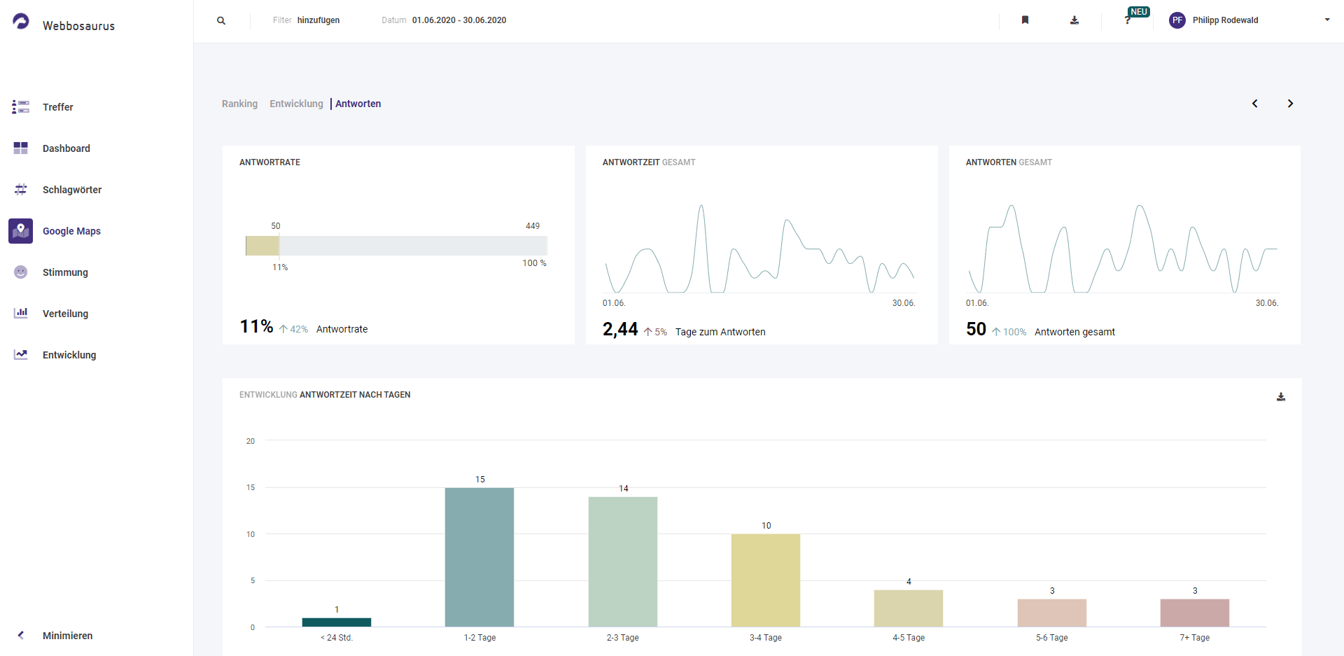Click the Antworten gesamt line chart
This screenshot has width=1344, height=656.
[1123, 249]
